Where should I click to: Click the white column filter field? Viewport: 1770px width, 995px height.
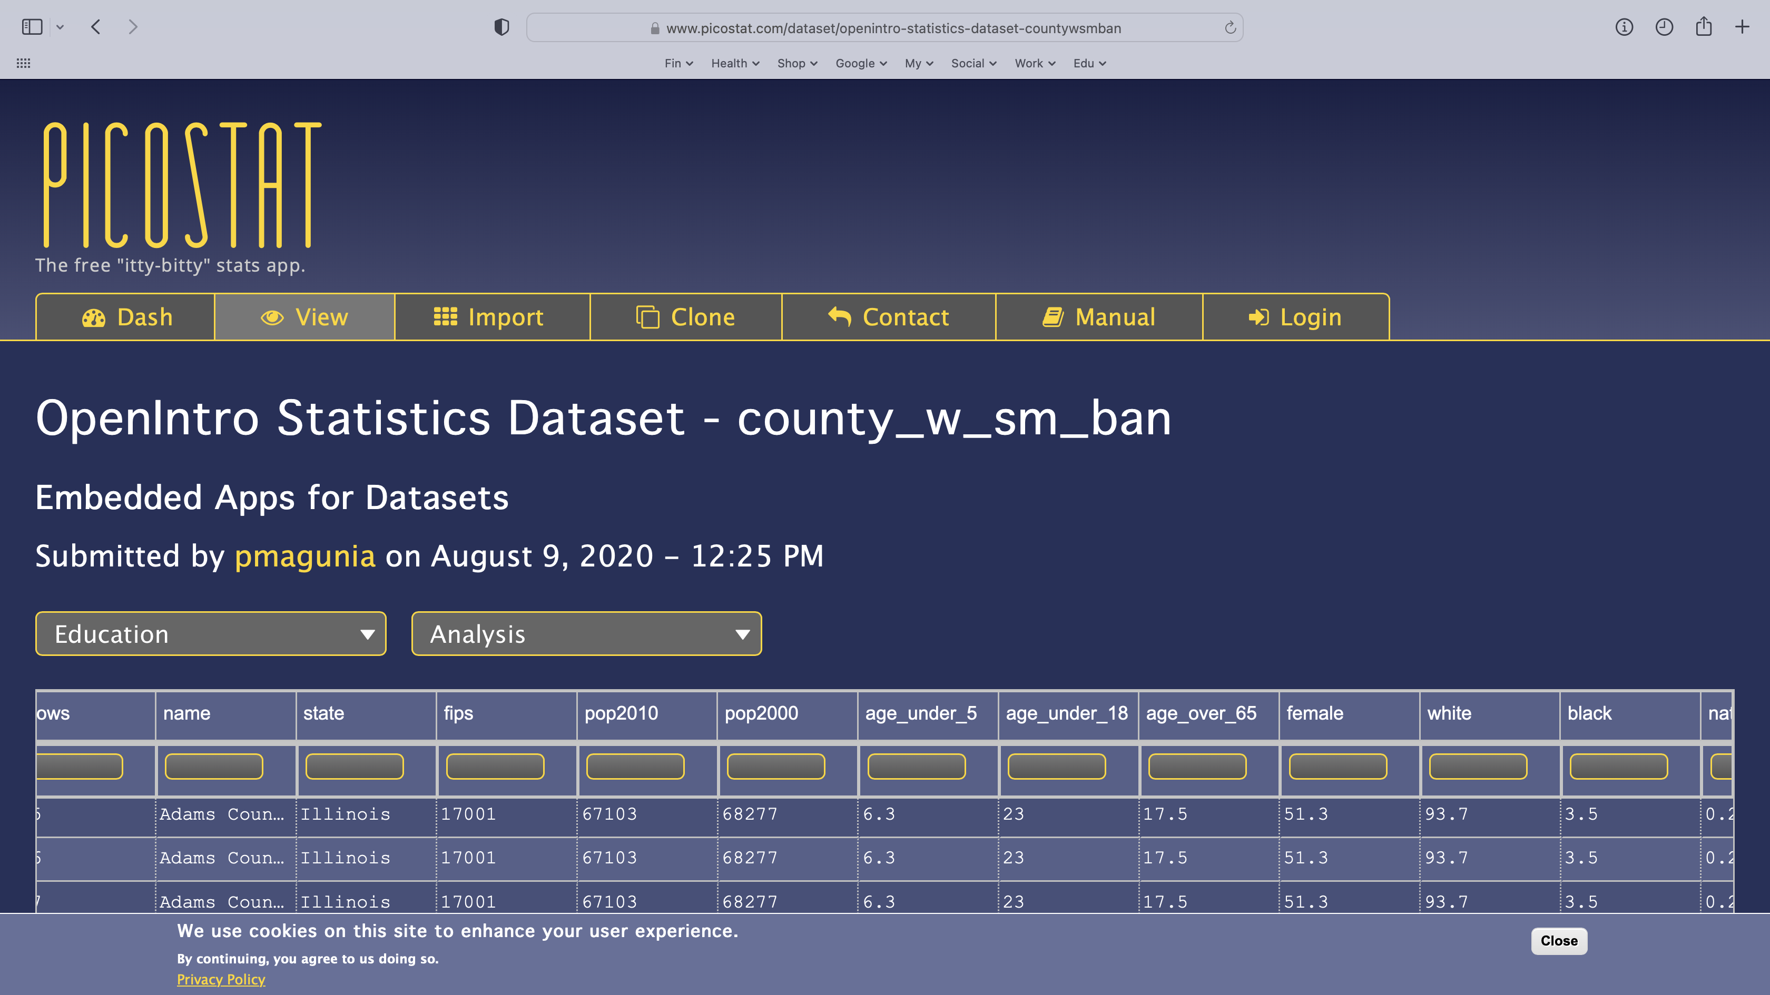coord(1478,767)
